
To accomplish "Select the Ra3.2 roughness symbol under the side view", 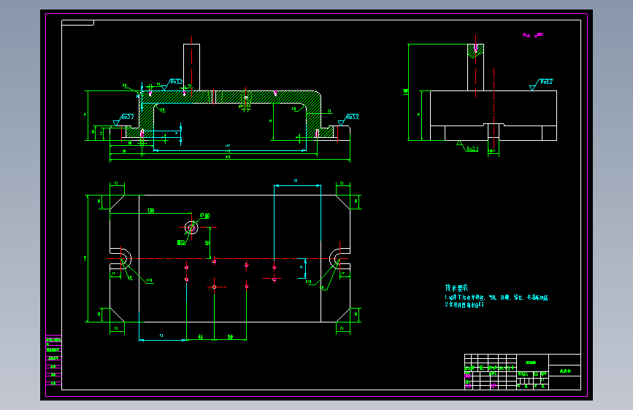I will tap(467, 147).
